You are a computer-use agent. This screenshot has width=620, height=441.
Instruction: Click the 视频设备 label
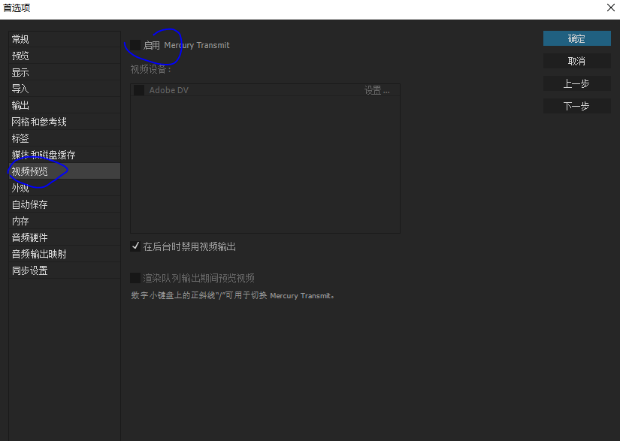point(151,70)
